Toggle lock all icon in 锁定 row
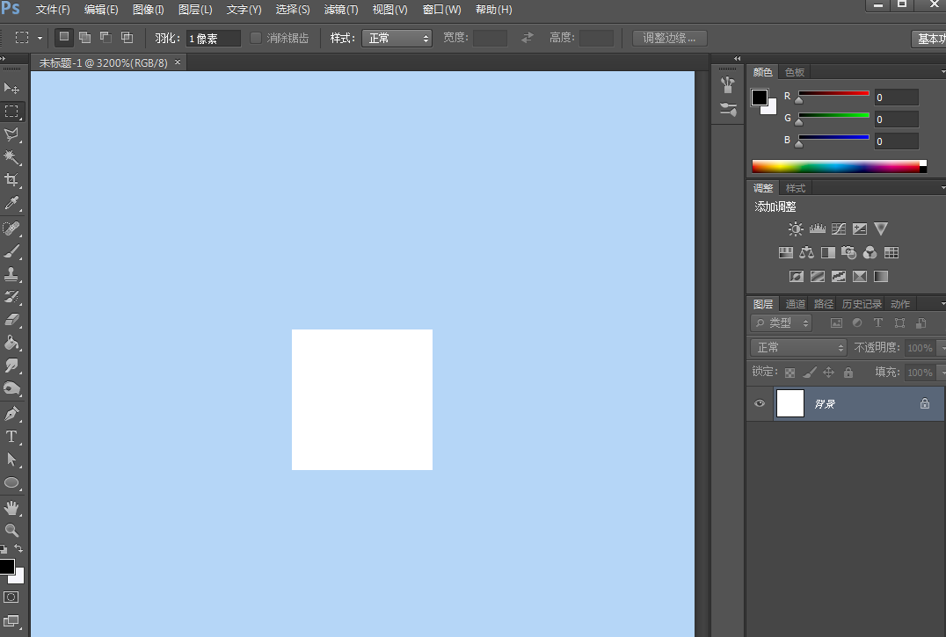The image size is (946, 637). click(848, 373)
